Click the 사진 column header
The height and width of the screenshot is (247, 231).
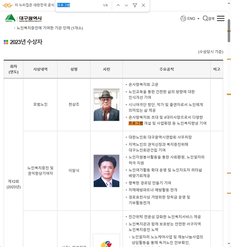[x=107, y=69]
